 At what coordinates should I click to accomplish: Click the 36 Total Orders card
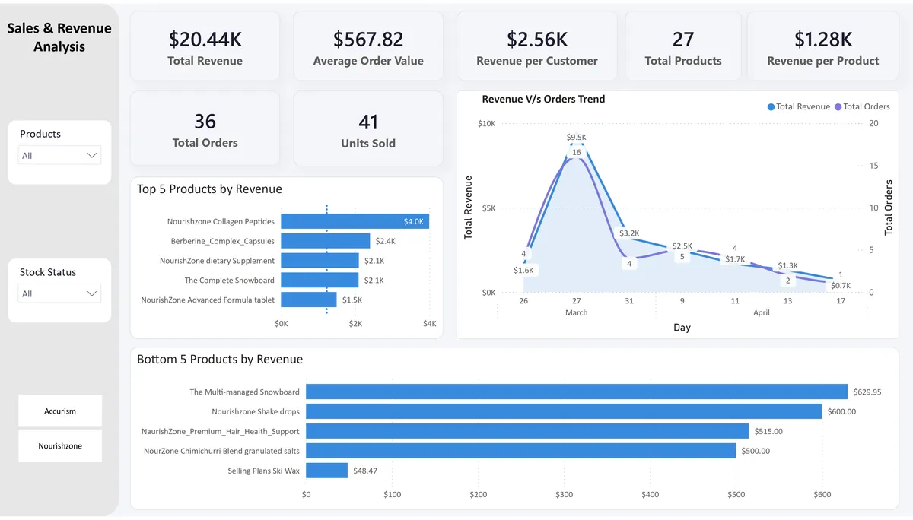pyautogui.click(x=205, y=128)
